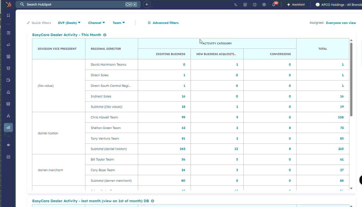Open the Marketing megaphone sidebar icon
362x207 pixels.
8,45
